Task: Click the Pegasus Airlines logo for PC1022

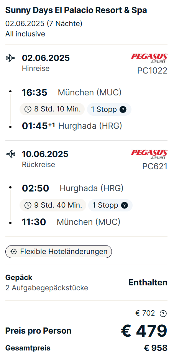Action: pyautogui.click(x=149, y=58)
